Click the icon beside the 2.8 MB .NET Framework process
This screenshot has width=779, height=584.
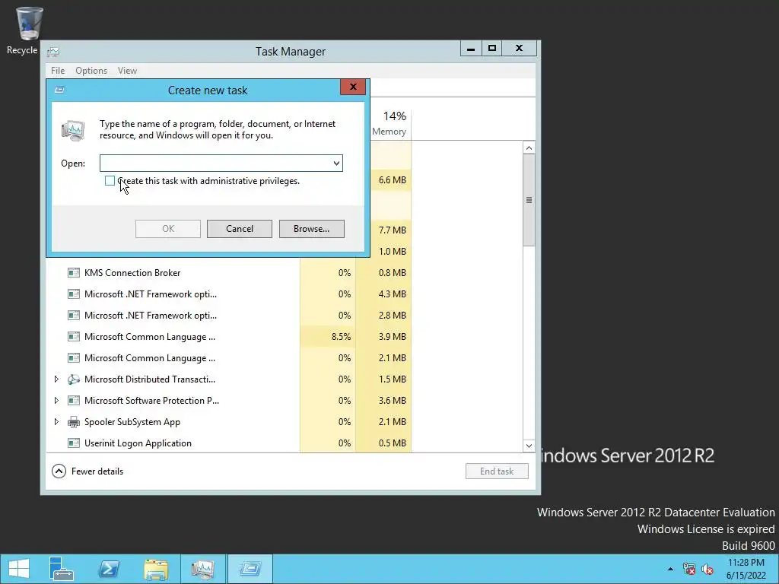[x=74, y=316]
